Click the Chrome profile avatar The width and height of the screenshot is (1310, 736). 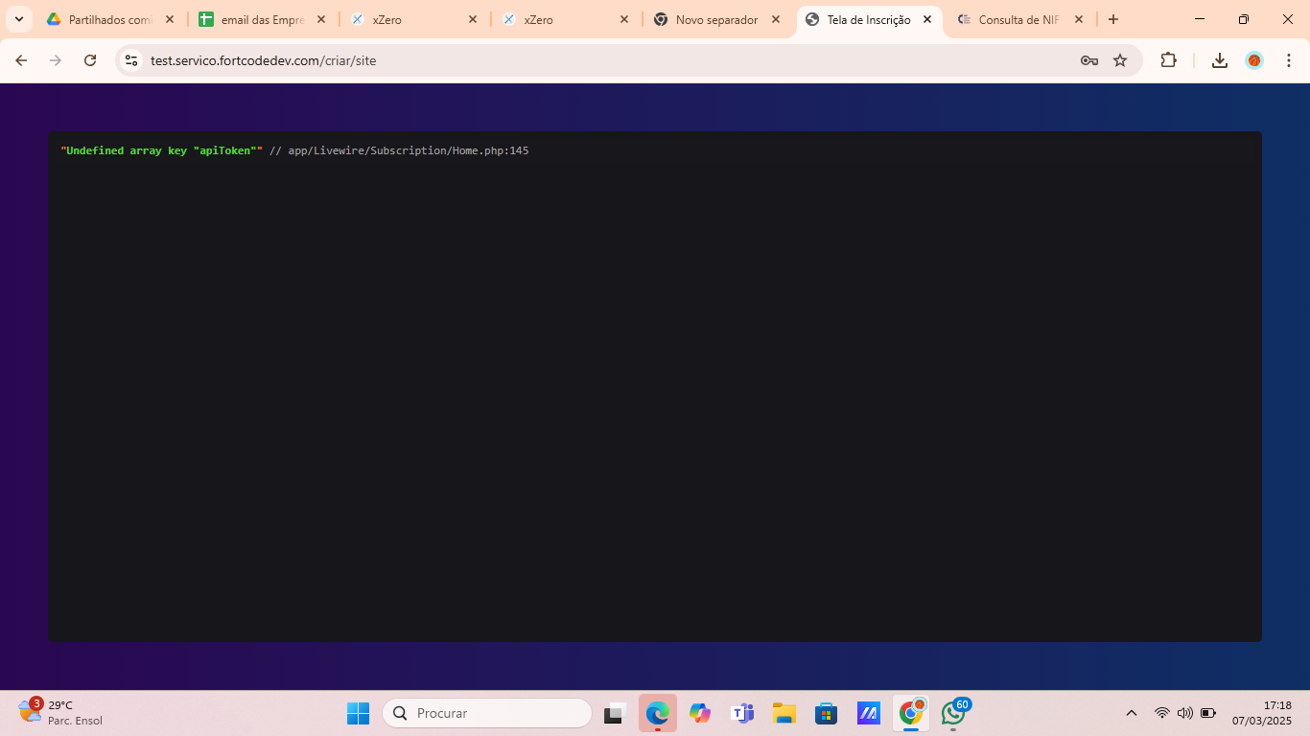1254,60
